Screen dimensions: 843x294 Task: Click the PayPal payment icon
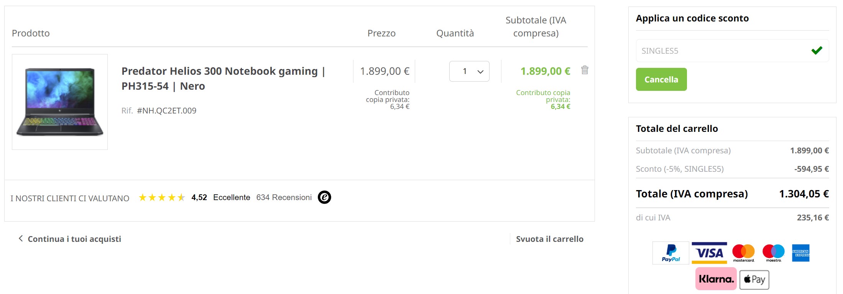[670, 253]
